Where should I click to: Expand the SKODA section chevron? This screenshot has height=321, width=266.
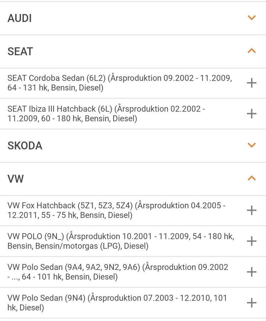(251, 145)
